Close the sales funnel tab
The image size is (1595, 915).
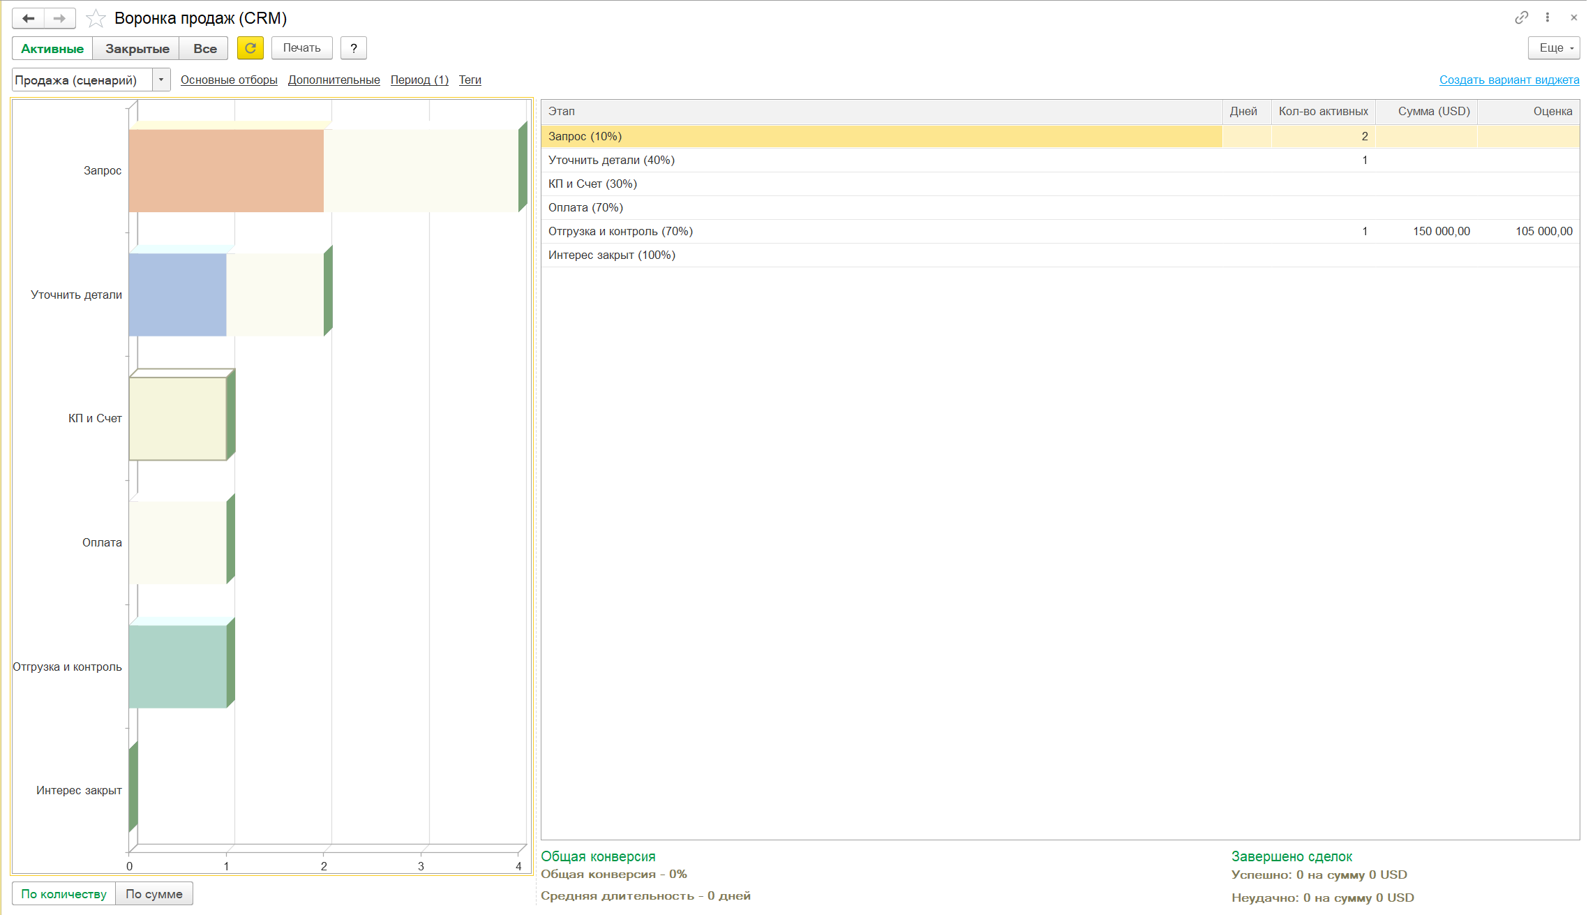pos(1574,17)
